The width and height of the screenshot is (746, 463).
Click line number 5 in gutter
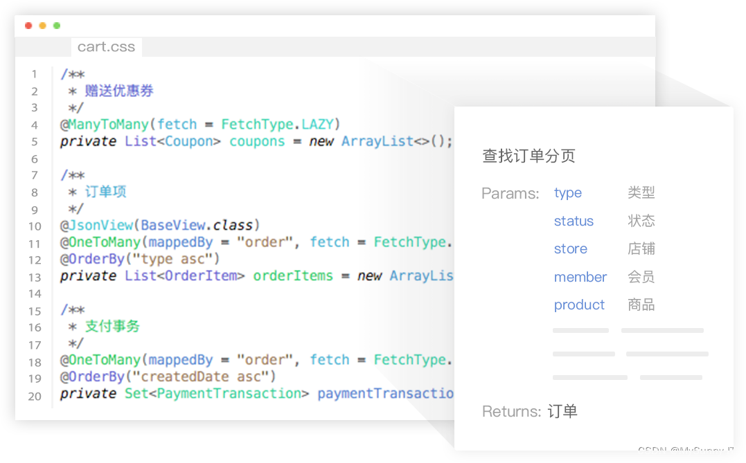(34, 142)
